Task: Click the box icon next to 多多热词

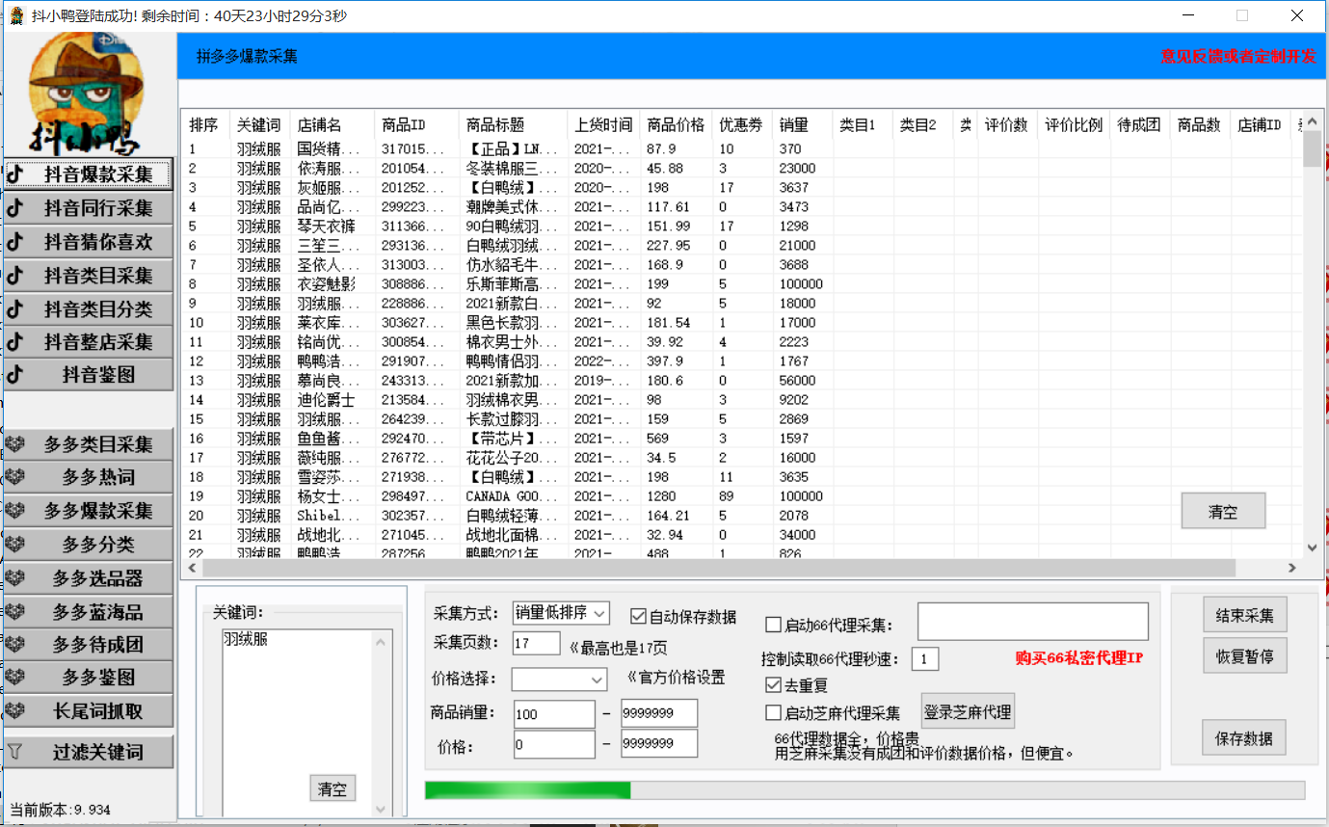Action: [15, 478]
